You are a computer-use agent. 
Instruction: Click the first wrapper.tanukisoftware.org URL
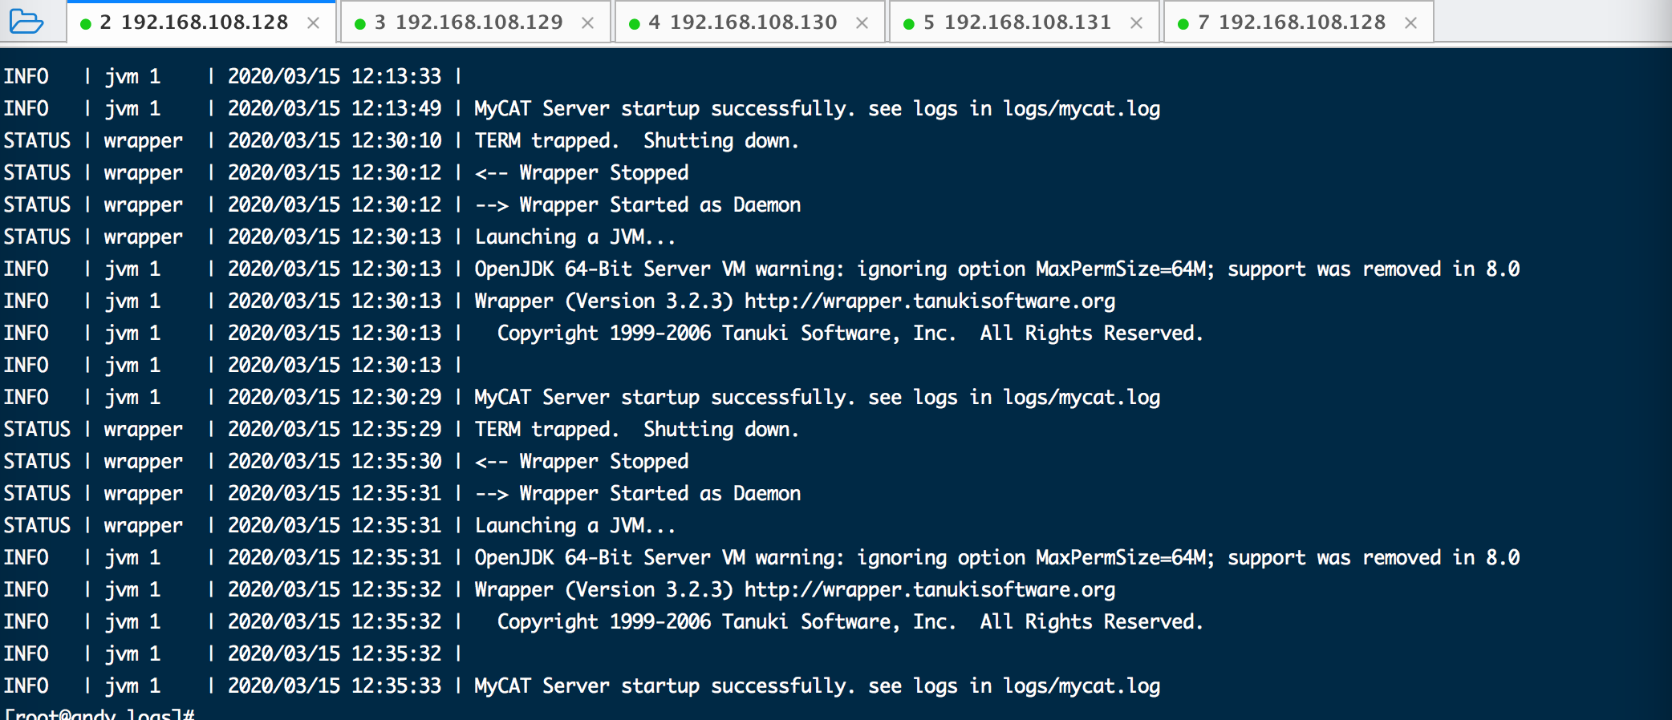tap(929, 301)
